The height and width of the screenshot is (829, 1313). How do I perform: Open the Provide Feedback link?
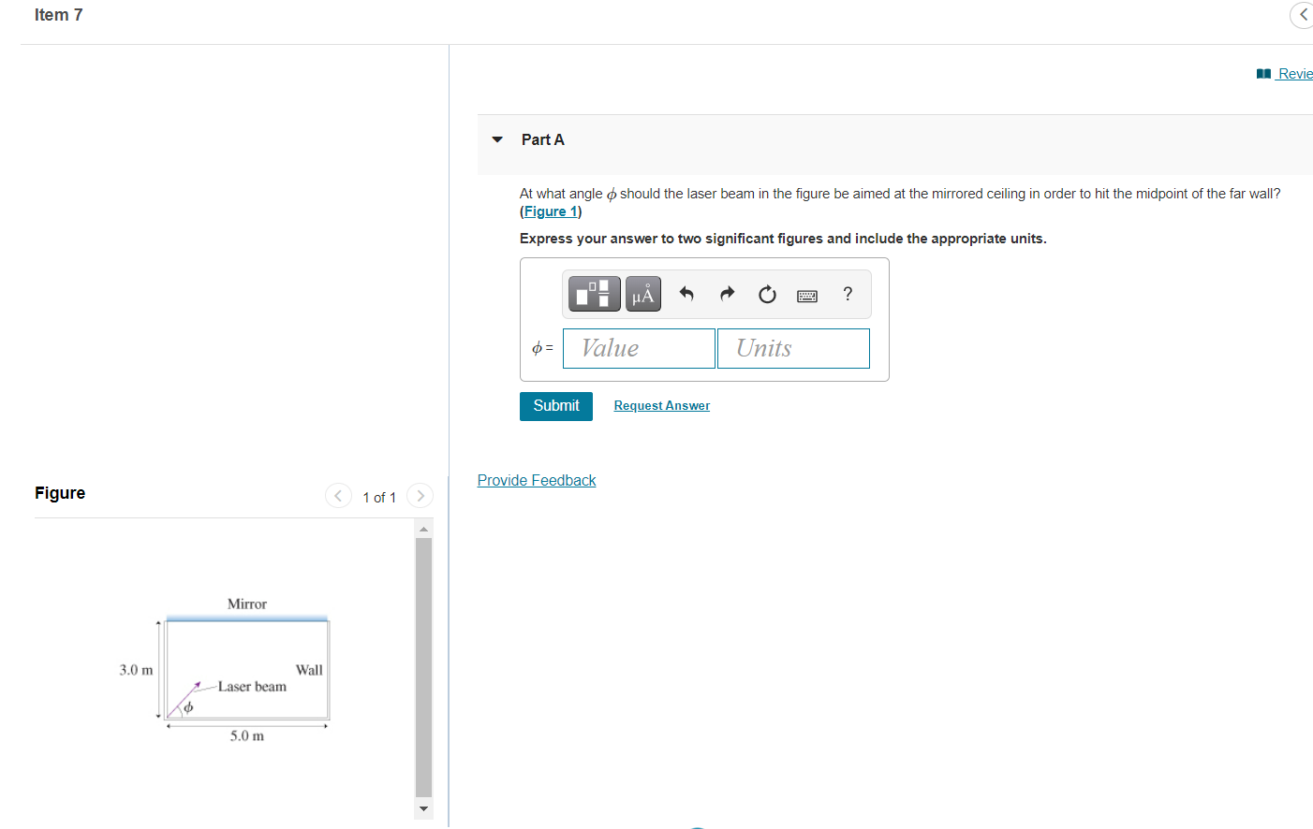pos(537,480)
